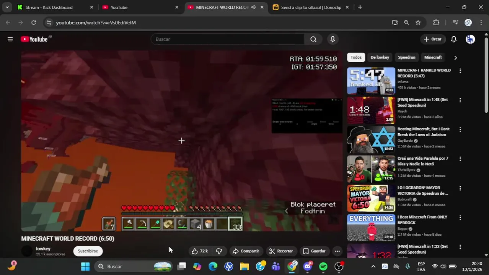The width and height of the screenshot is (489, 275).
Task: Open the YouTube hamburger guide menu
Action: 10,39
